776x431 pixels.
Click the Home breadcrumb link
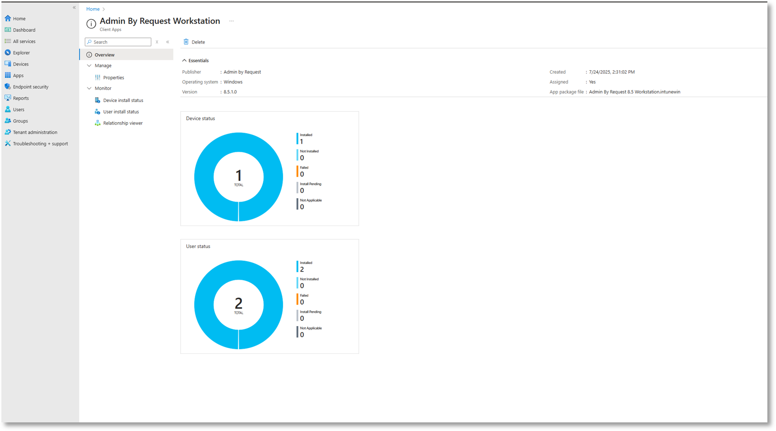tap(93, 9)
